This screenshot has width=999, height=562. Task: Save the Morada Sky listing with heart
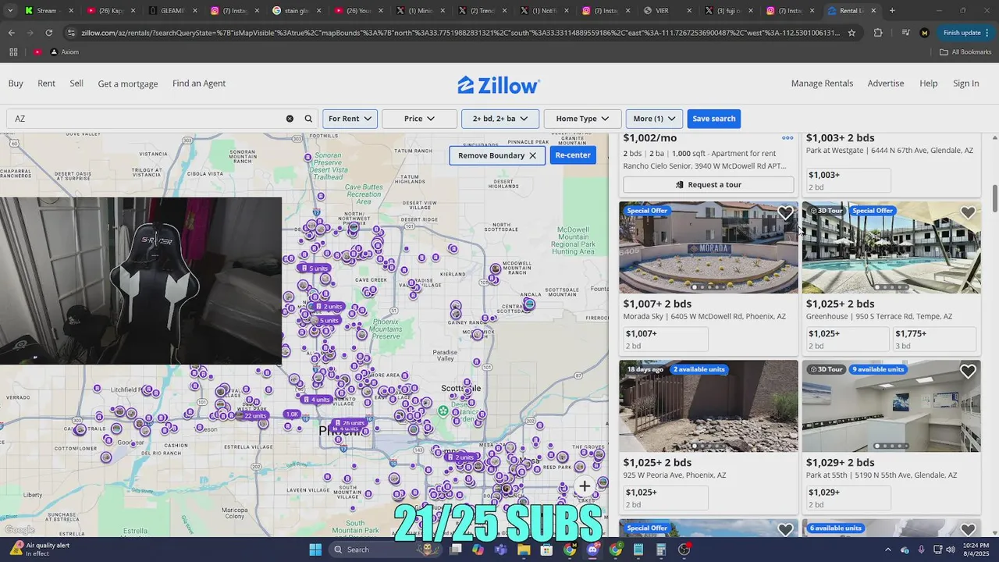(x=785, y=213)
